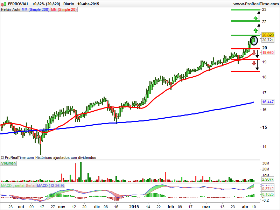
Task: Click the 30M volume axis label
Action: 266,163
